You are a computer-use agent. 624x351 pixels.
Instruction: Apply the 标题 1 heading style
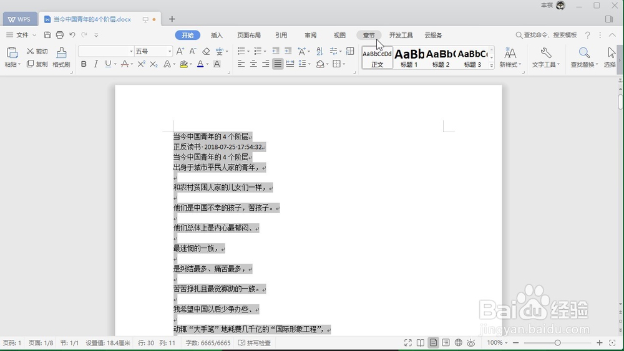pos(409,57)
